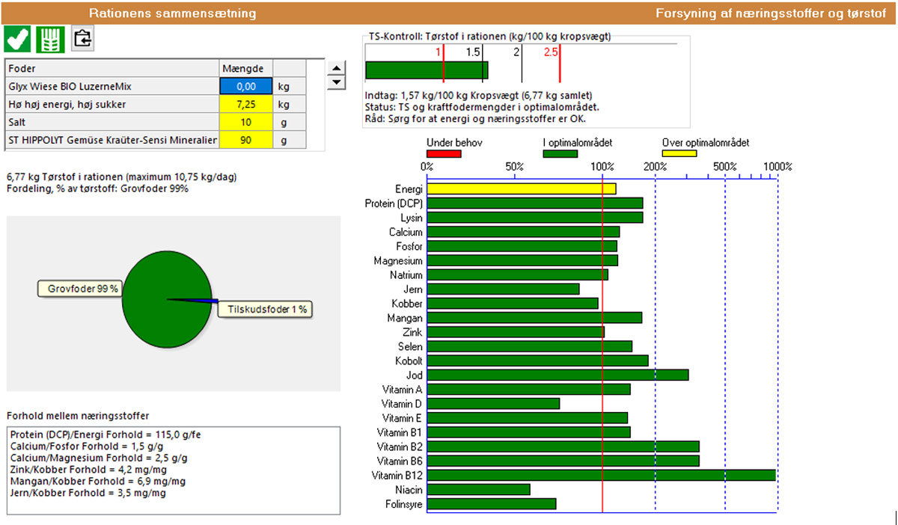Click the yellow Energi bar in chart
The width and height of the screenshot is (898, 525).
click(521, 189)
